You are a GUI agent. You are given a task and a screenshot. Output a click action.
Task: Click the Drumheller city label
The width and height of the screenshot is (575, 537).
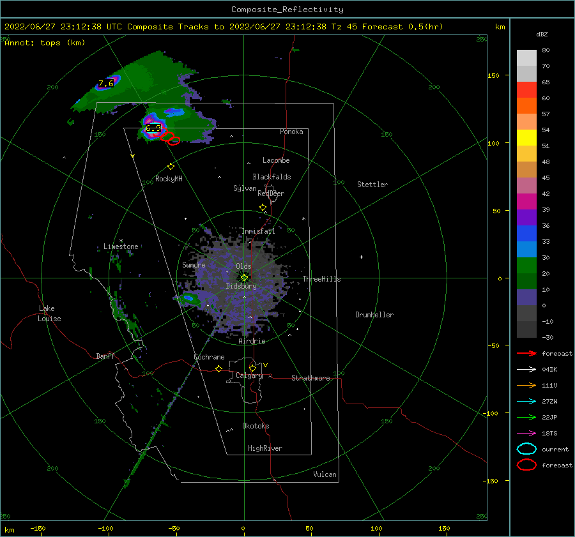(x=374, y=315)
